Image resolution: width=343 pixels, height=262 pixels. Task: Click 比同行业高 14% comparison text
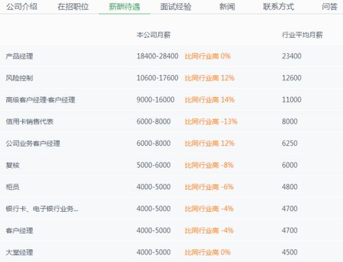pos(210,100)
